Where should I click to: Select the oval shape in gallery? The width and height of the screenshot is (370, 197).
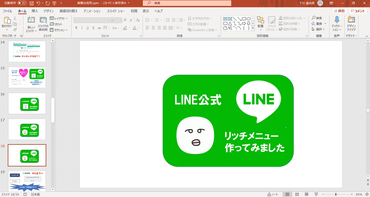[249, 18]
